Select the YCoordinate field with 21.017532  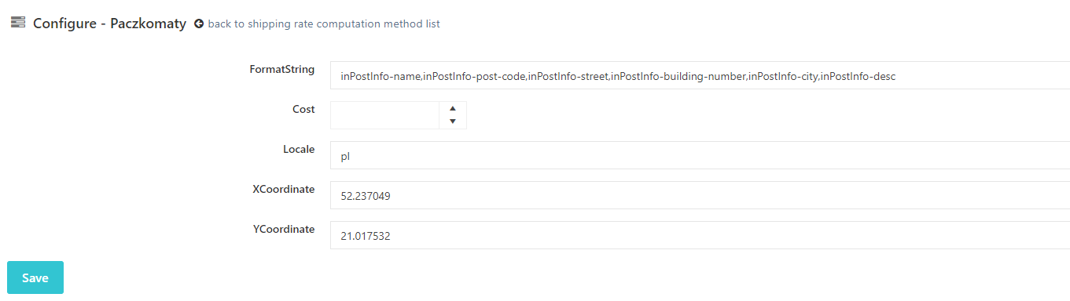point(700,235)
